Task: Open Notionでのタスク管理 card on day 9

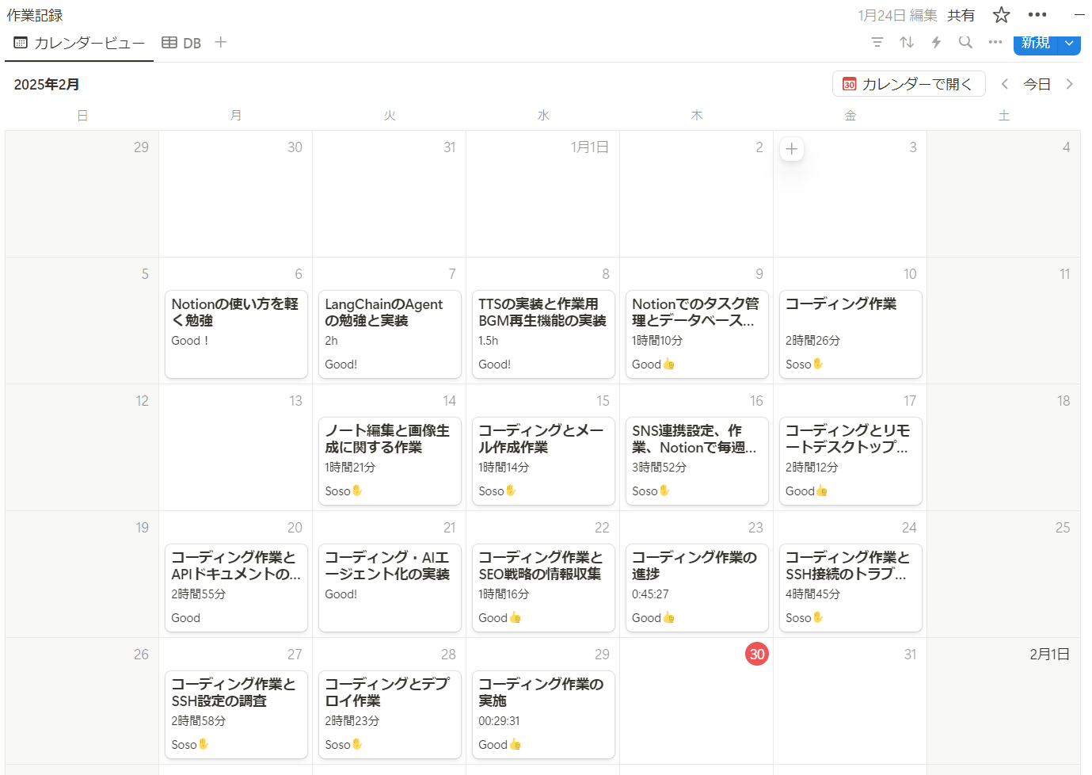Action: point(697,334)
